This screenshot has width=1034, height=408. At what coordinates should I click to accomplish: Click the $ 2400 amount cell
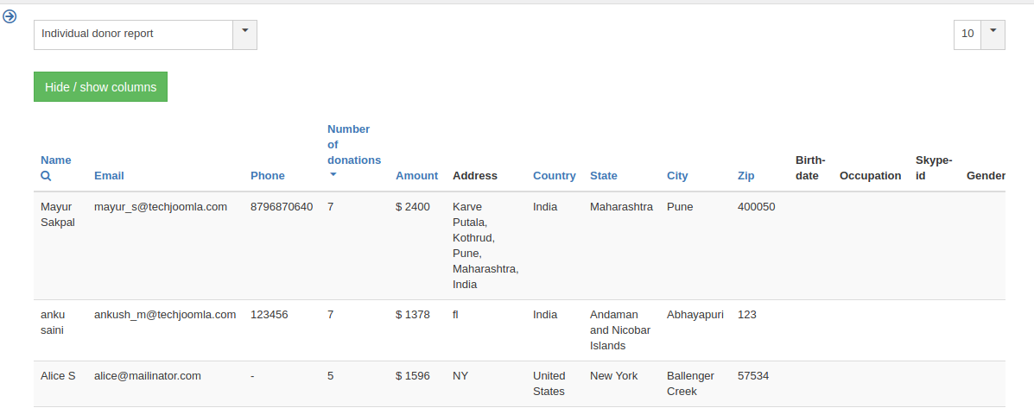click(x=412, y=207)
